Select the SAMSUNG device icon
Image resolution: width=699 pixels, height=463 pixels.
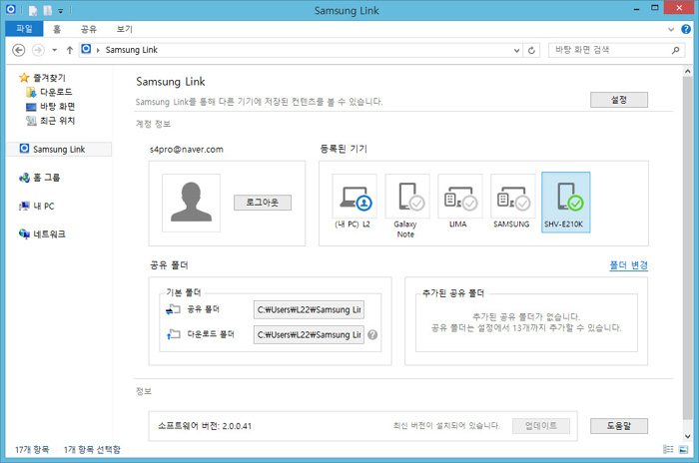(x=512, y=197)
